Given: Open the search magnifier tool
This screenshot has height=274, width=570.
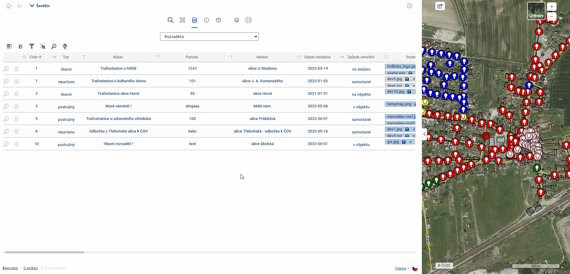Looking at the screenshot, I should click(x=171, y=20).
